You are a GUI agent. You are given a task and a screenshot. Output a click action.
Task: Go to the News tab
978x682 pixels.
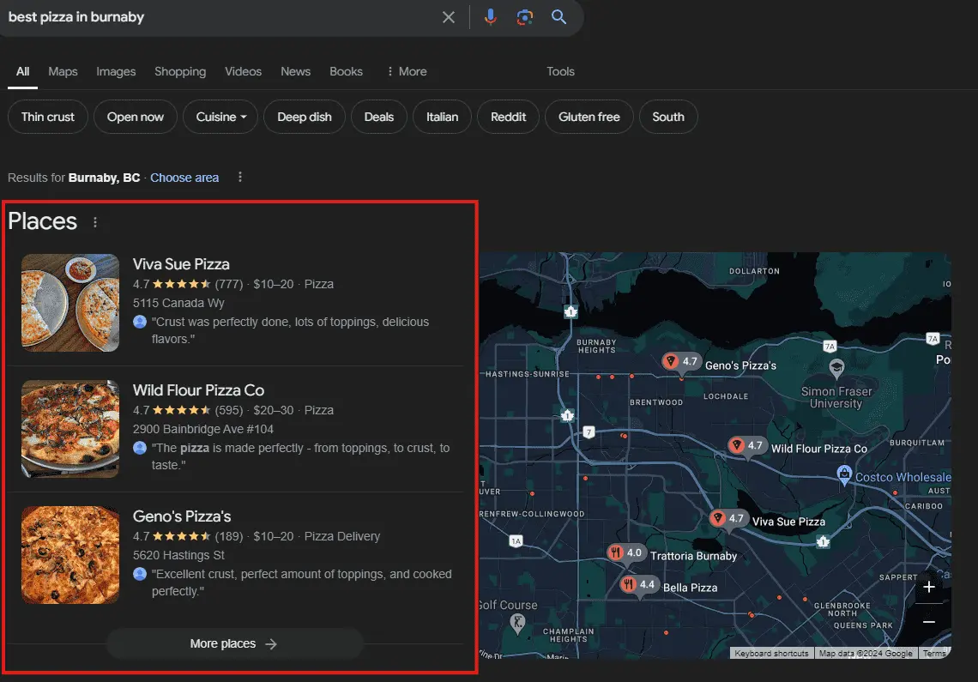[296, 72]
